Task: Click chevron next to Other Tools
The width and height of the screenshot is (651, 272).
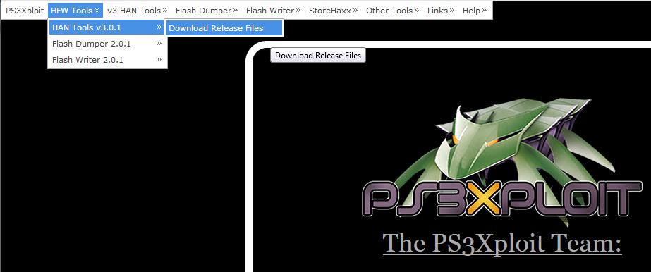Action: 417,10
